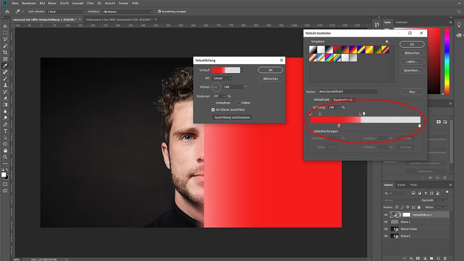Select the Hand tool
Screen dimensions: 464x261
click(5, 150)
